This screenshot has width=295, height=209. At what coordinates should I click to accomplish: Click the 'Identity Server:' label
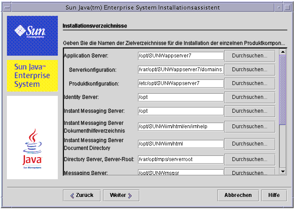(81, 97)
